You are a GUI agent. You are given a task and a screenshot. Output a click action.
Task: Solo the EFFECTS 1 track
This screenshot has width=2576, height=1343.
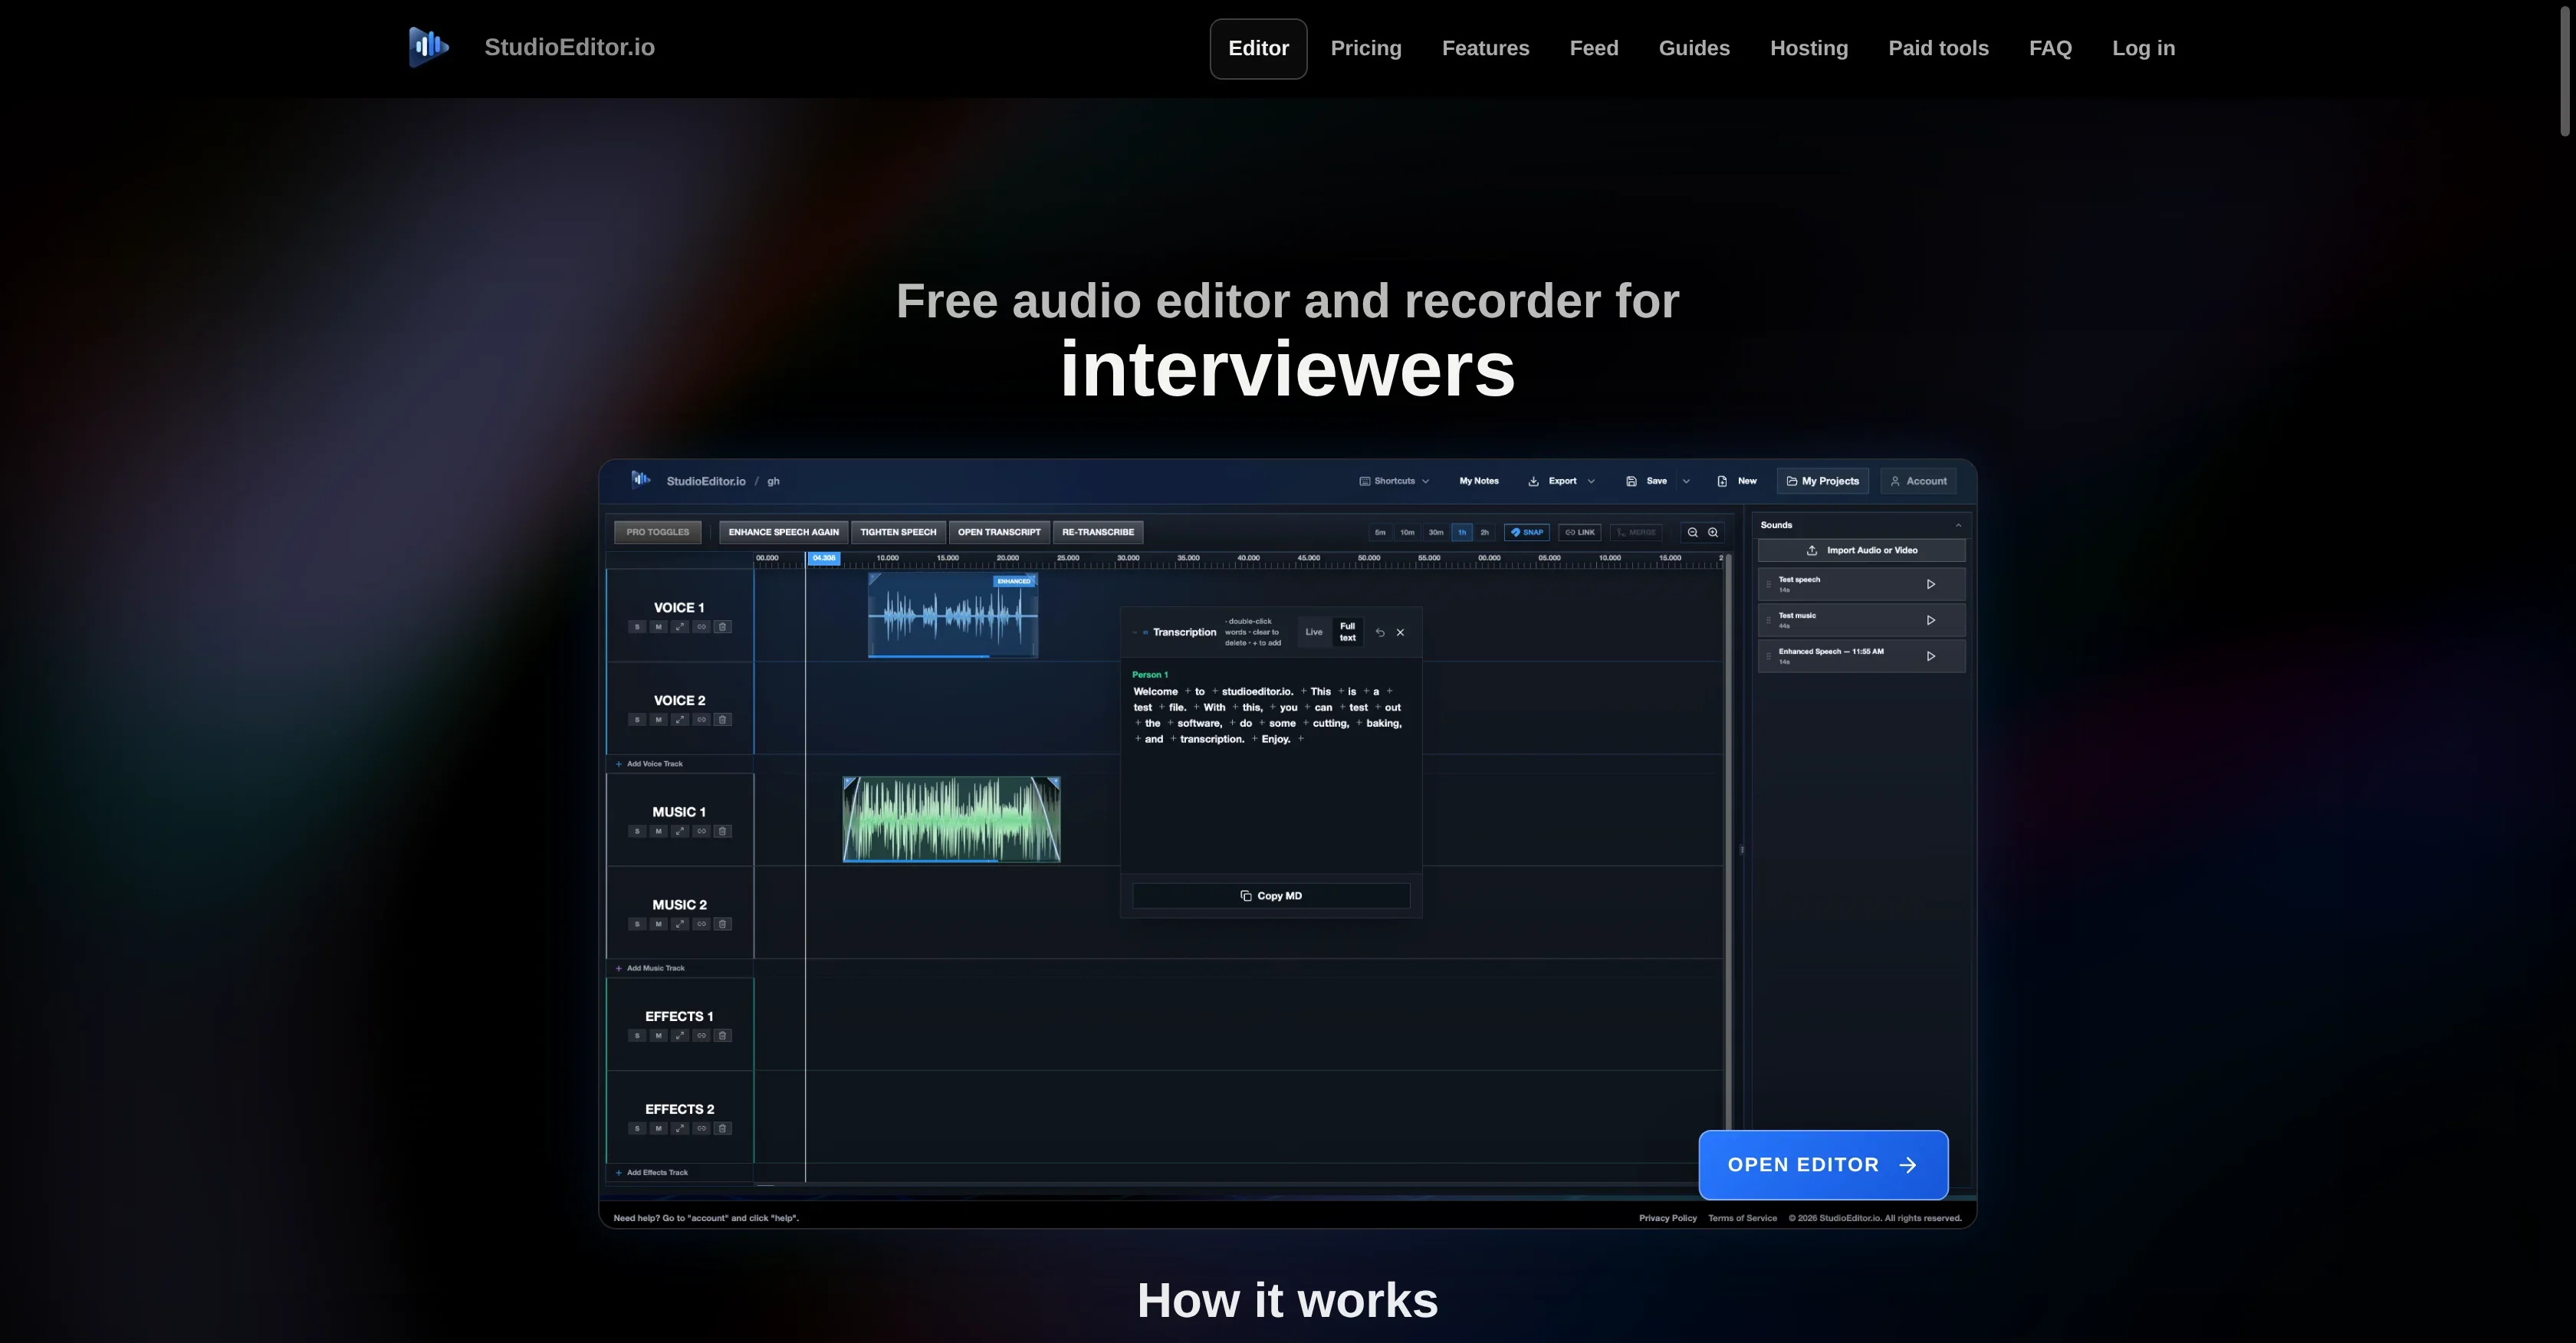tap(637, 1036)
